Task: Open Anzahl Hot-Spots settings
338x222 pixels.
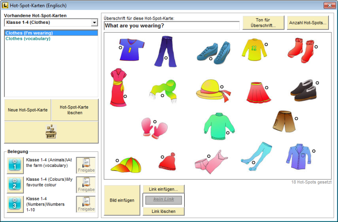Action: click(x=308, y=23)
